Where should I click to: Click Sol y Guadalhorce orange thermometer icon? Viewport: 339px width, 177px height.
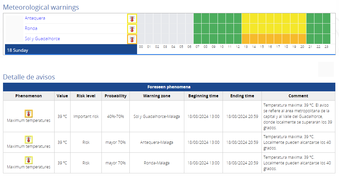coord(132,39)
